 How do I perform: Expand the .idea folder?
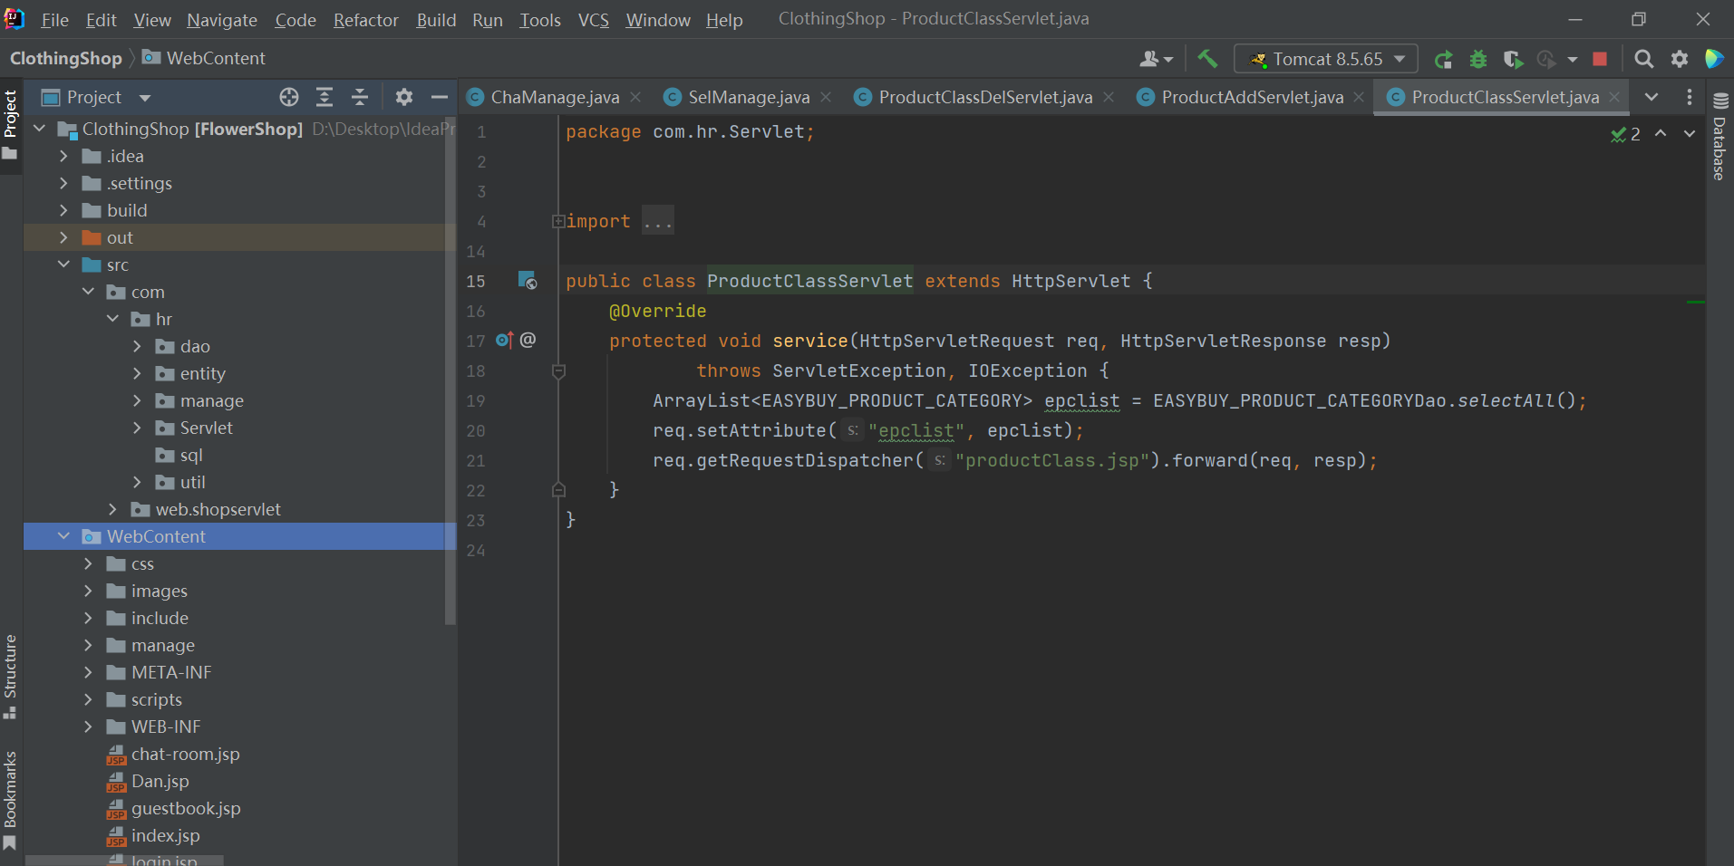click(x=63, y=156)
